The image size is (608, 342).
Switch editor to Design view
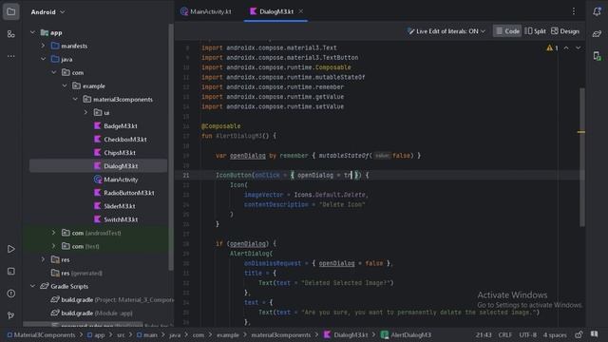point(565,31)
